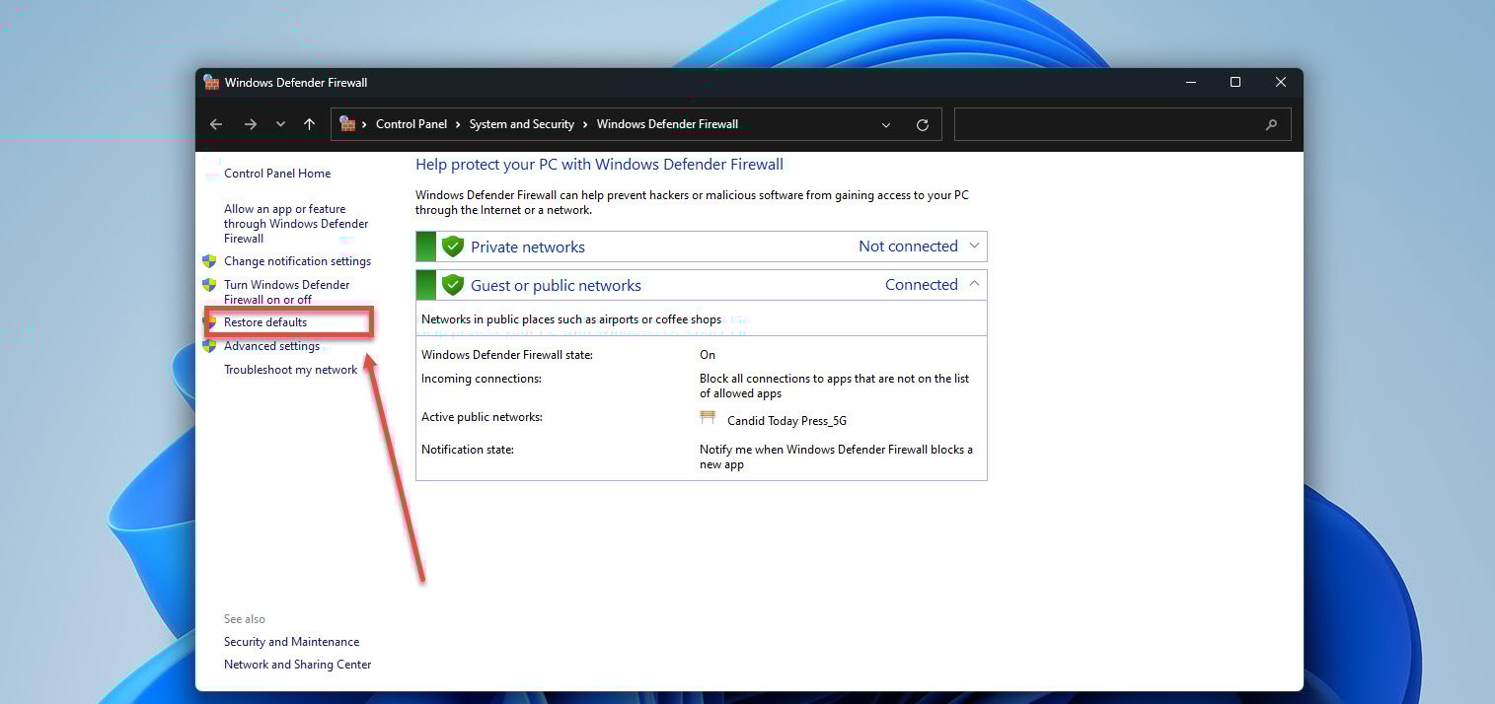Click shield icon beside Change notification settings

pyautogui.click(x=209, y=261)
